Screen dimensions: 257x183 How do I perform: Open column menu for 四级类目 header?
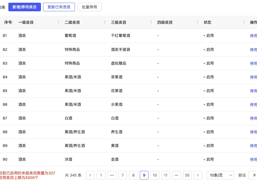coord(197,22)
